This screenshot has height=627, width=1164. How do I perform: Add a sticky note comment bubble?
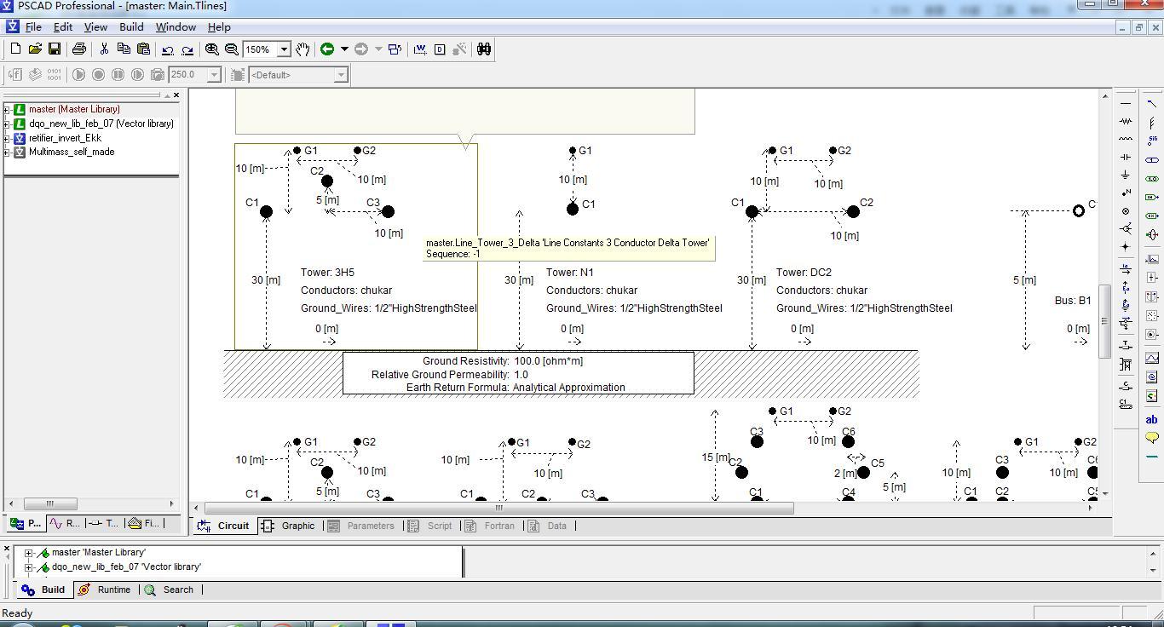(x=1152, y=438)
